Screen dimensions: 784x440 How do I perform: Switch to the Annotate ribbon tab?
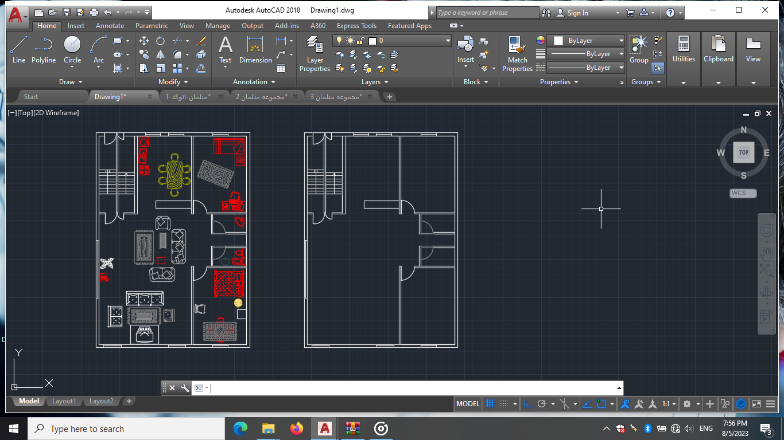(x=110, y=26)
